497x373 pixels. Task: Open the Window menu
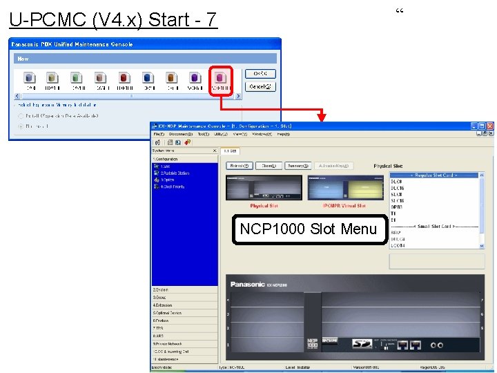[262, 134]
